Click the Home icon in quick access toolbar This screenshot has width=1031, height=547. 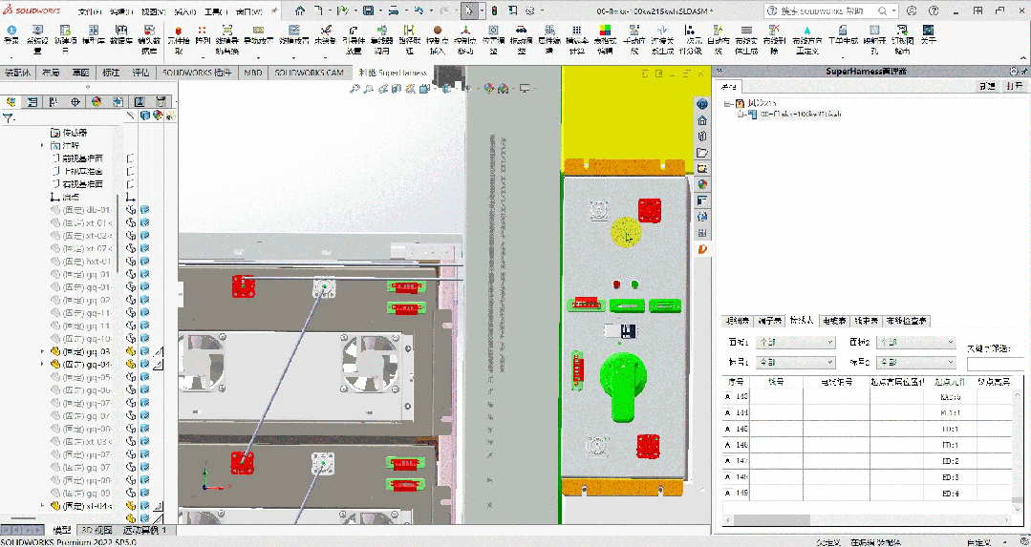300,11
